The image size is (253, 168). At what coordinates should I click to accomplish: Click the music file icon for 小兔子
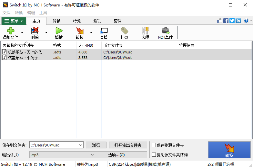pyautogui.click(x=5, y=57)
